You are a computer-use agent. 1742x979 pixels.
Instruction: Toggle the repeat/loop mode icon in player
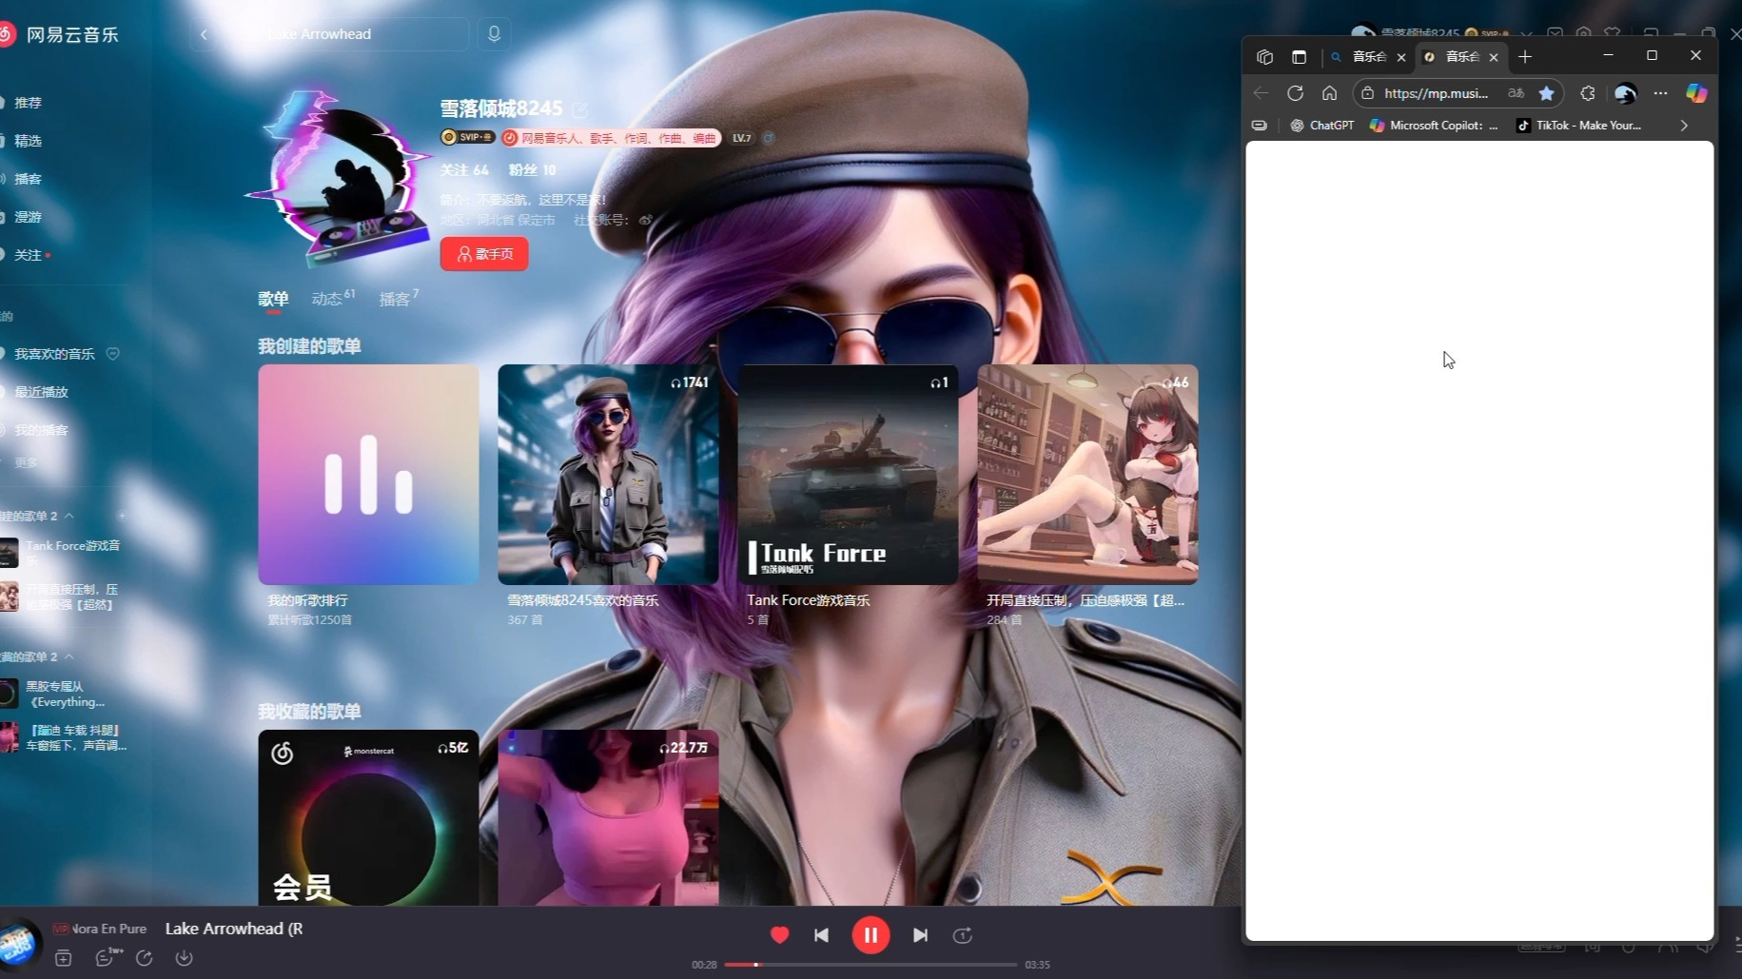(x=962, y=935)
